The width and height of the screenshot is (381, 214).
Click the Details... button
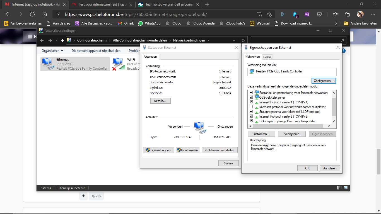click(160, 101)
